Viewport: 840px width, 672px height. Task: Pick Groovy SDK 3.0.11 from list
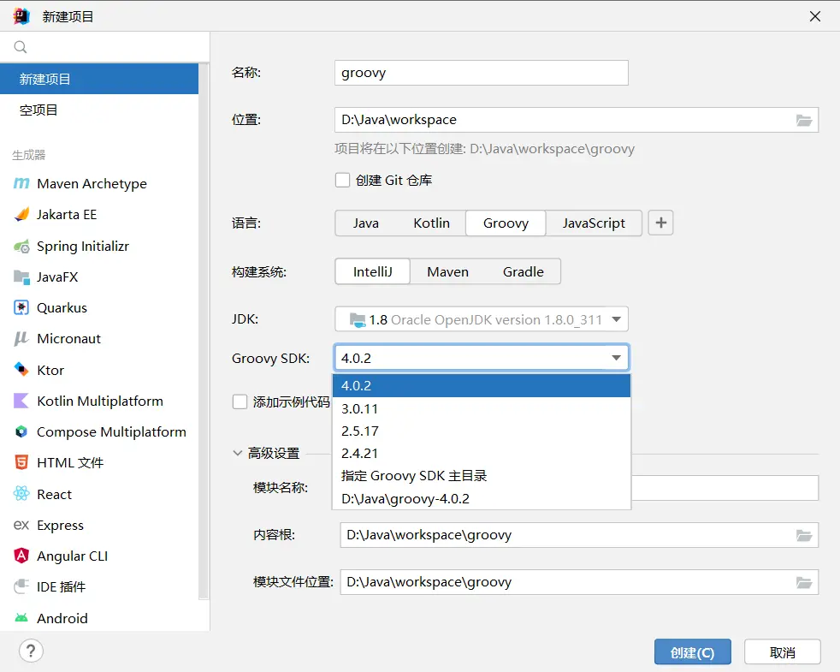[x=482, y=408]
